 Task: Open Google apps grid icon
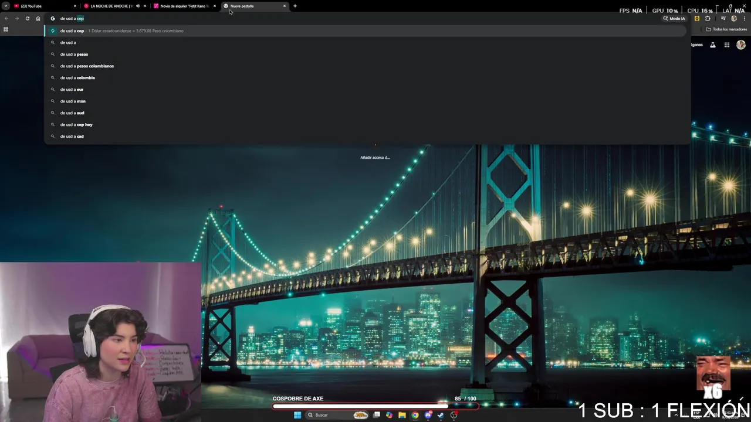tap(727, 45)
